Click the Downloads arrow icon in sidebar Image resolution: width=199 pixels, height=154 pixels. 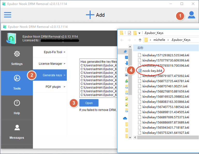pyautogui.click(x=126, y=63)
